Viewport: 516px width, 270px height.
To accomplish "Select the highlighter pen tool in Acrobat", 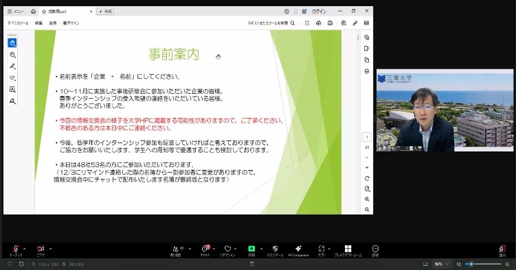I will click(x=12, y=66).
